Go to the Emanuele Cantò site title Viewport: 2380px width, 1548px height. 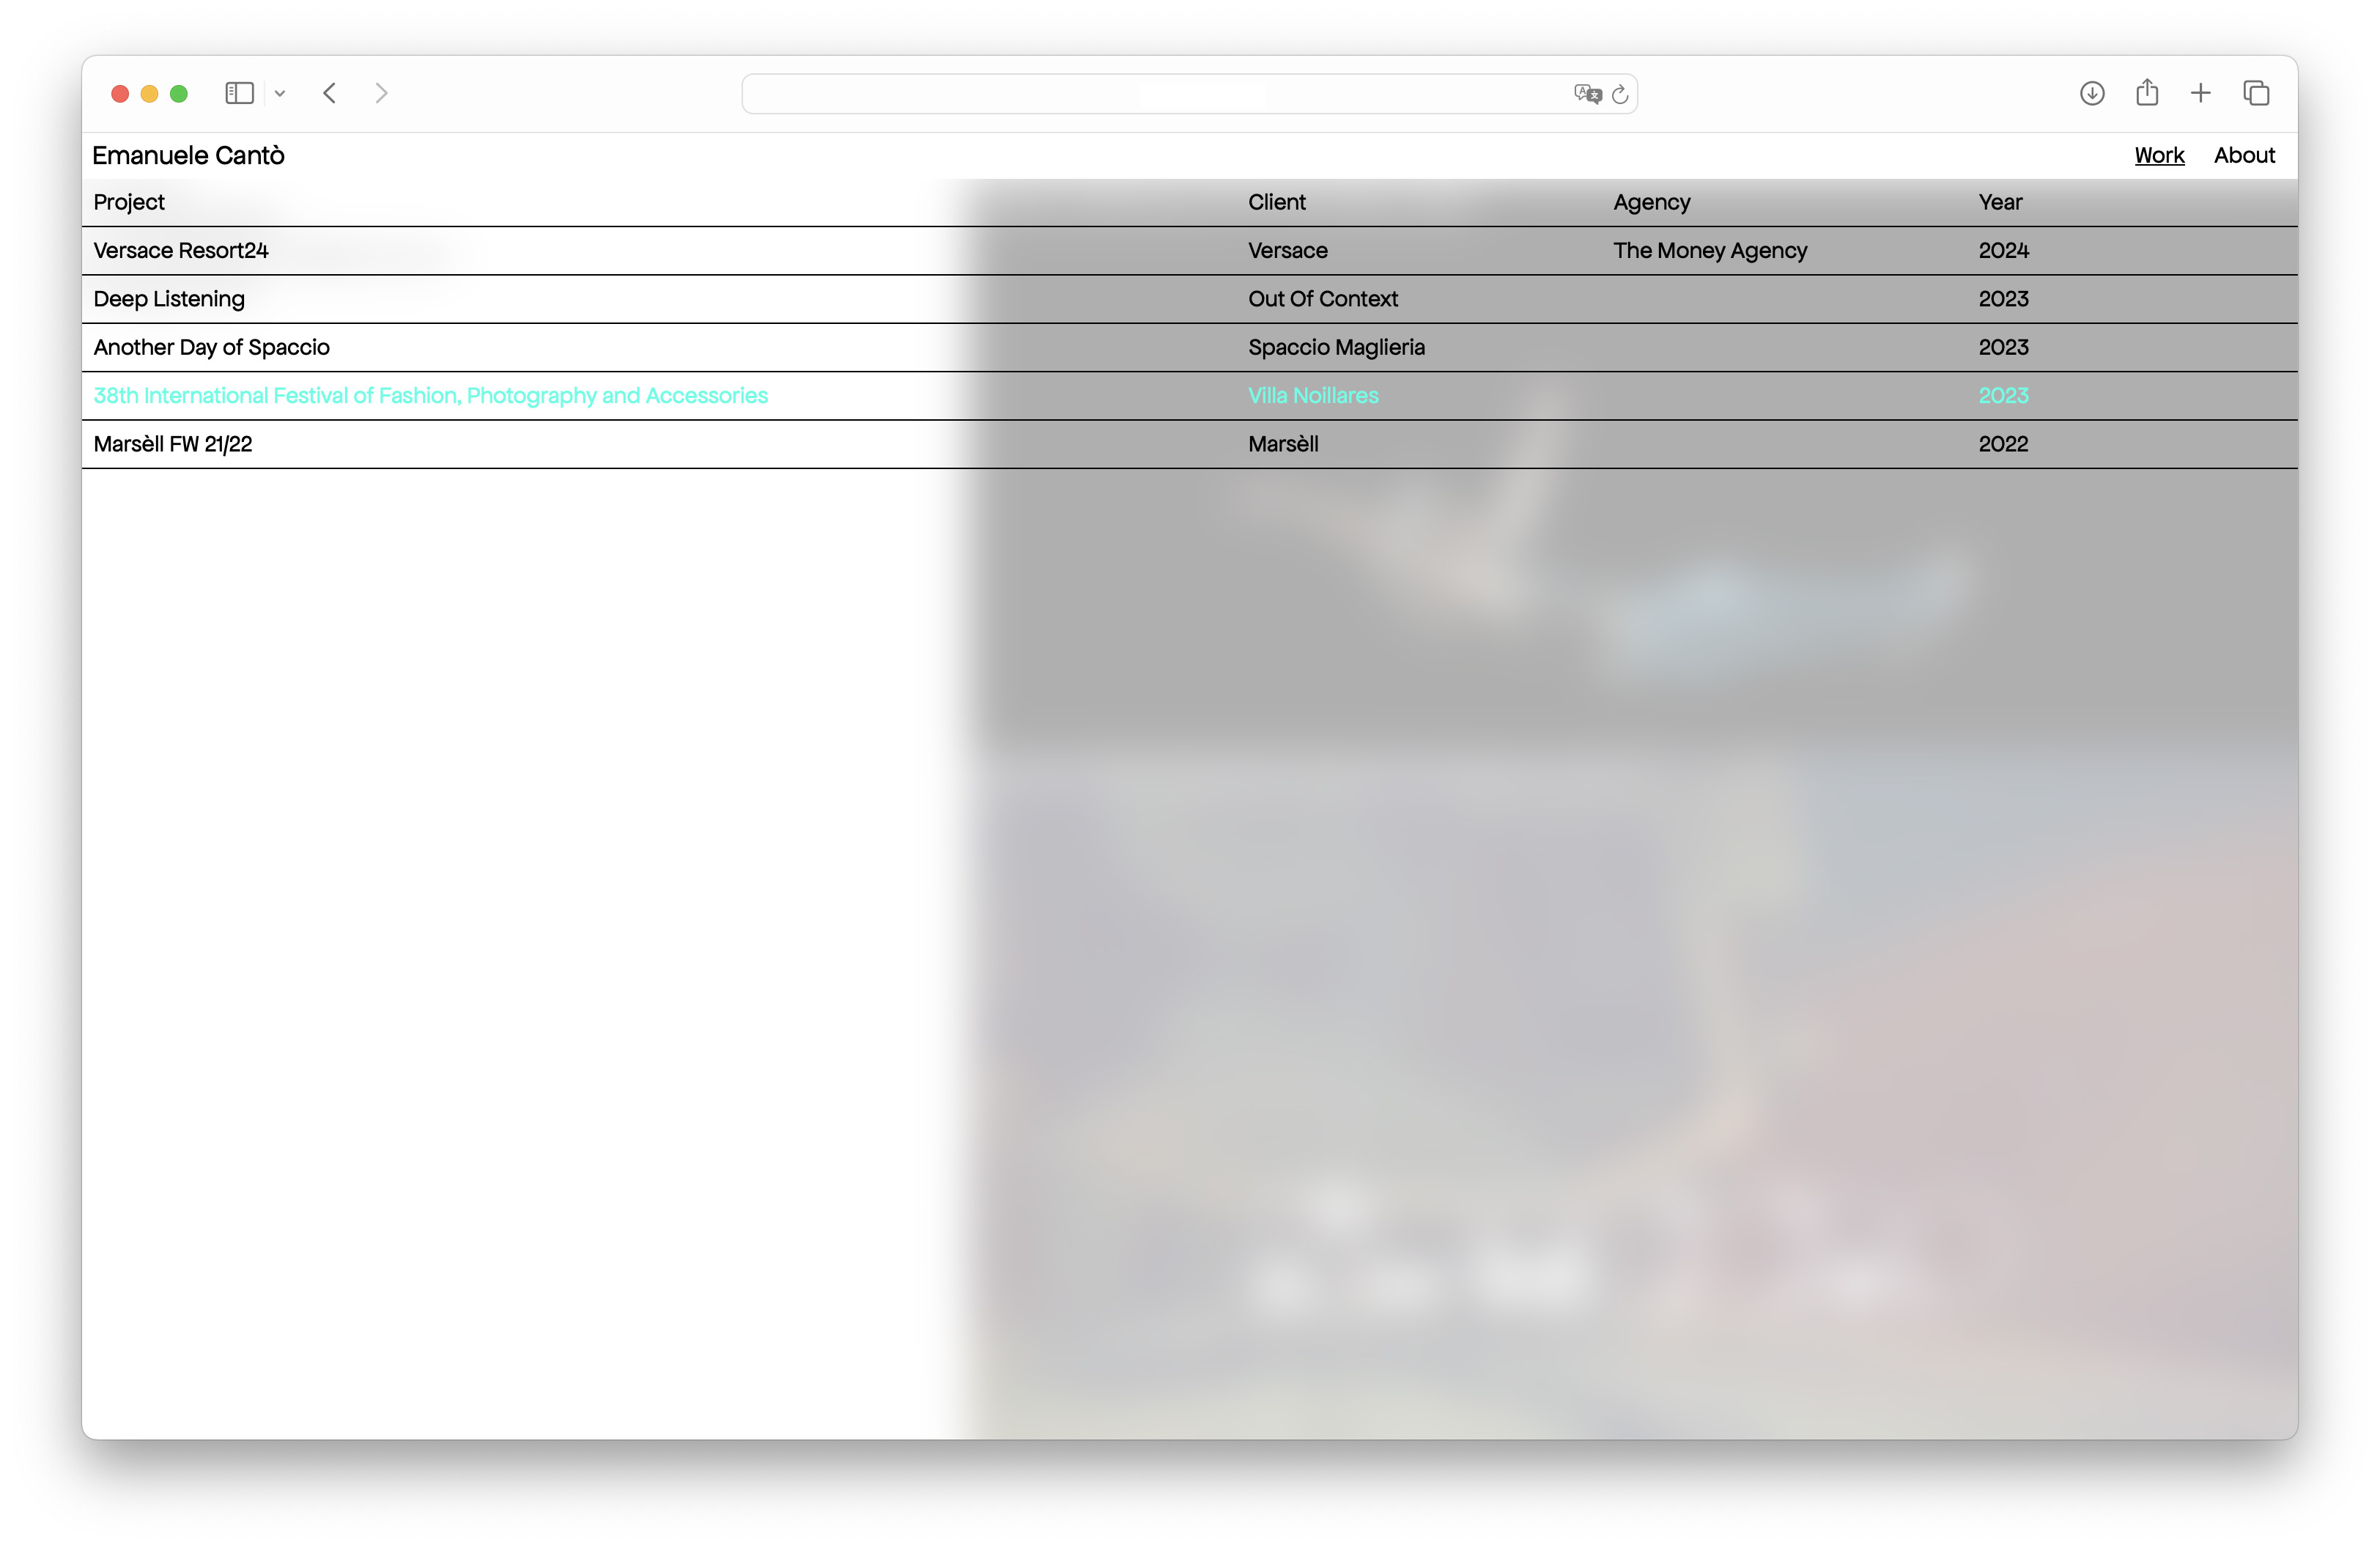coord(188,155)
